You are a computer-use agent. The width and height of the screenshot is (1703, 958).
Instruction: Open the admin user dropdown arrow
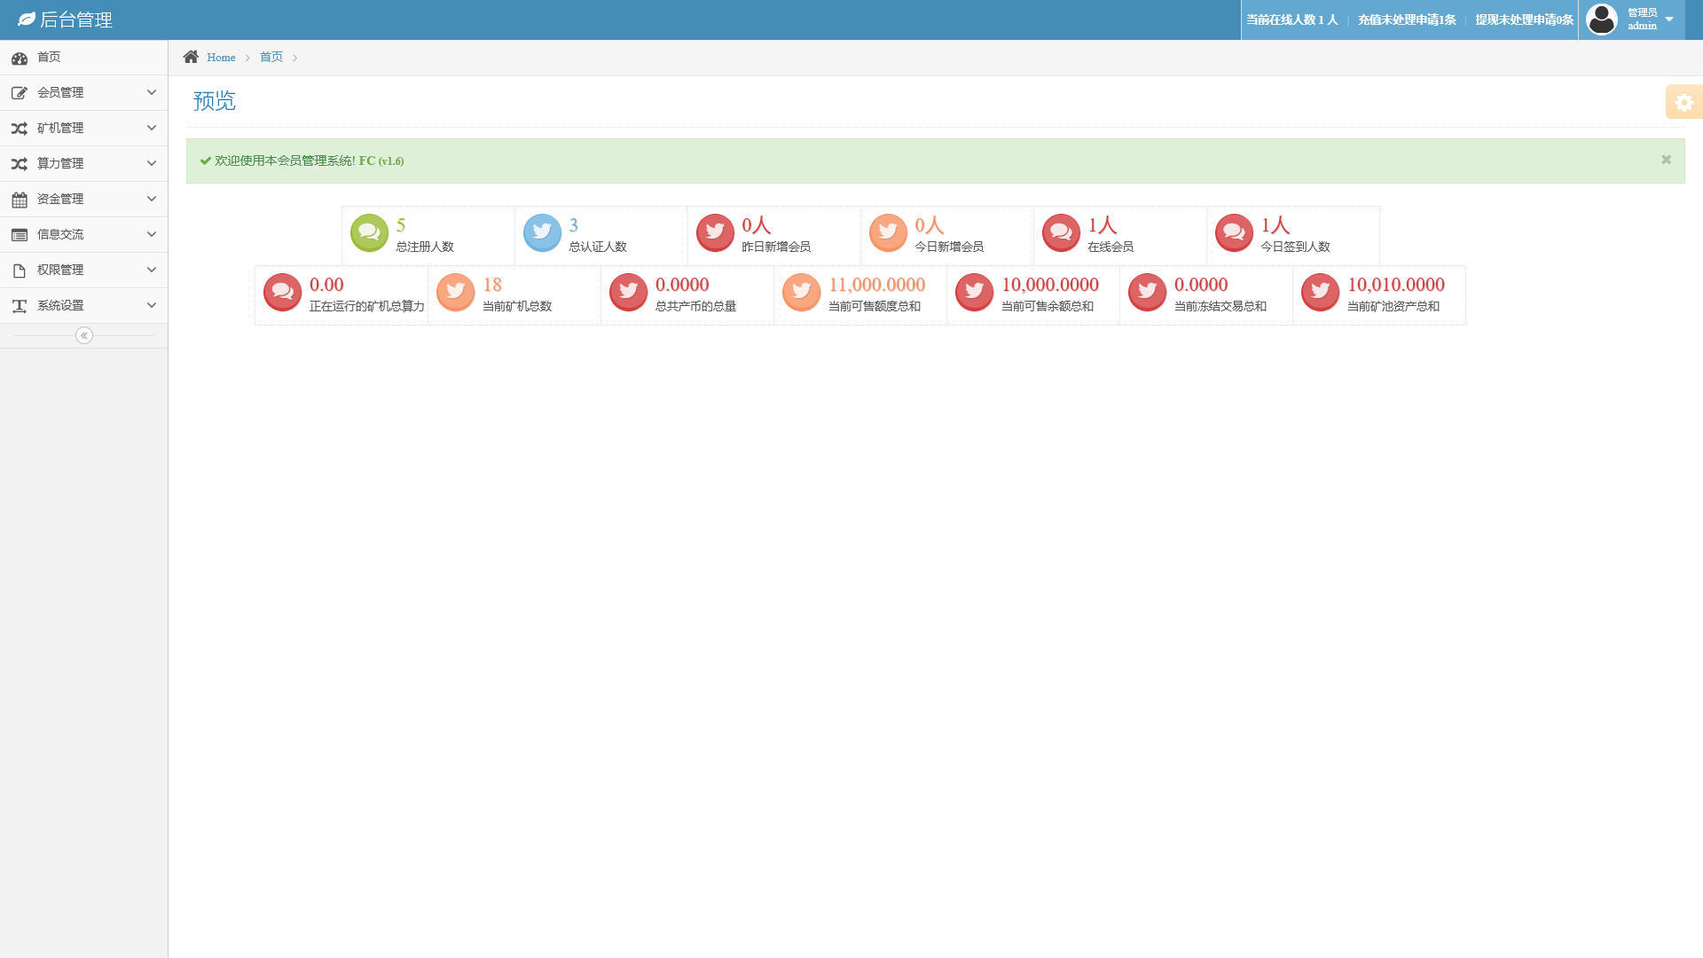pyautogui.click(x=1669, y=20)
